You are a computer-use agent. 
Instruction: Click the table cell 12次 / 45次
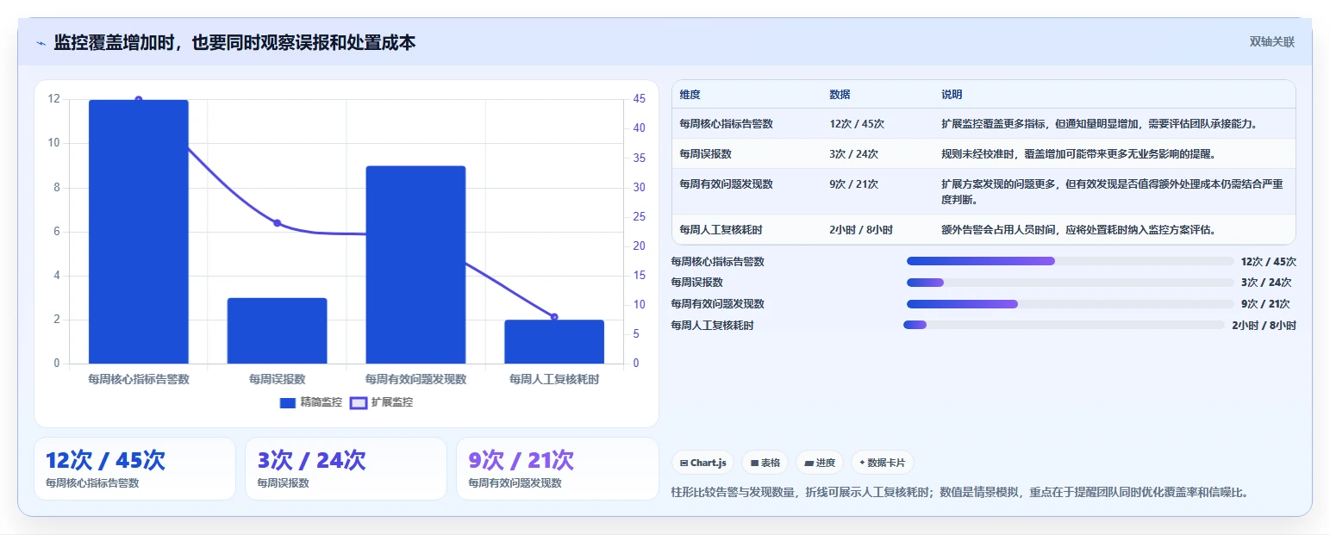click(x=857, y=124)
